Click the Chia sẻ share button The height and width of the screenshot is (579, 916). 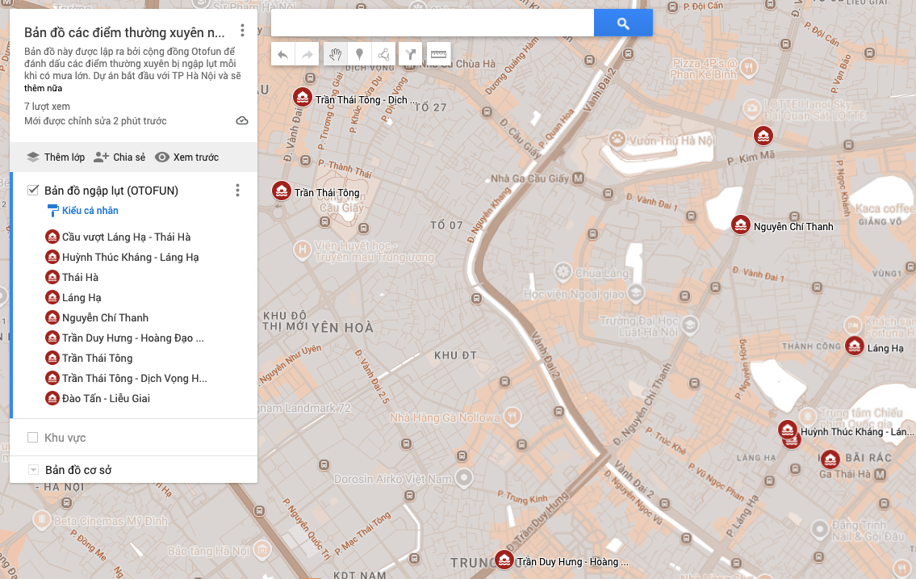[119, 157]
